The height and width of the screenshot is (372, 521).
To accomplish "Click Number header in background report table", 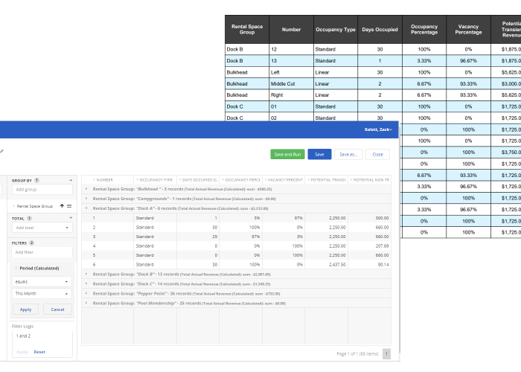I will click(291, 29).
